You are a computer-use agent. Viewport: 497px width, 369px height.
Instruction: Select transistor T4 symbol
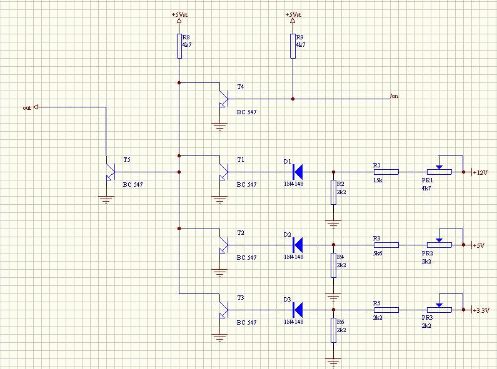pyautogui.click(x=223, y=99)
